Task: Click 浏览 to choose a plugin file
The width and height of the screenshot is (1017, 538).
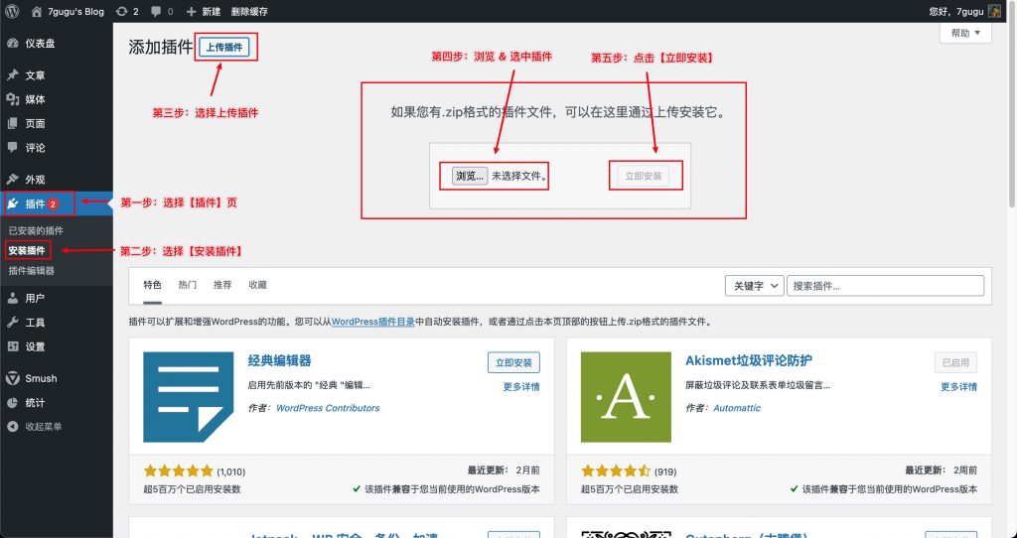Action: click(x=470, y=176)
